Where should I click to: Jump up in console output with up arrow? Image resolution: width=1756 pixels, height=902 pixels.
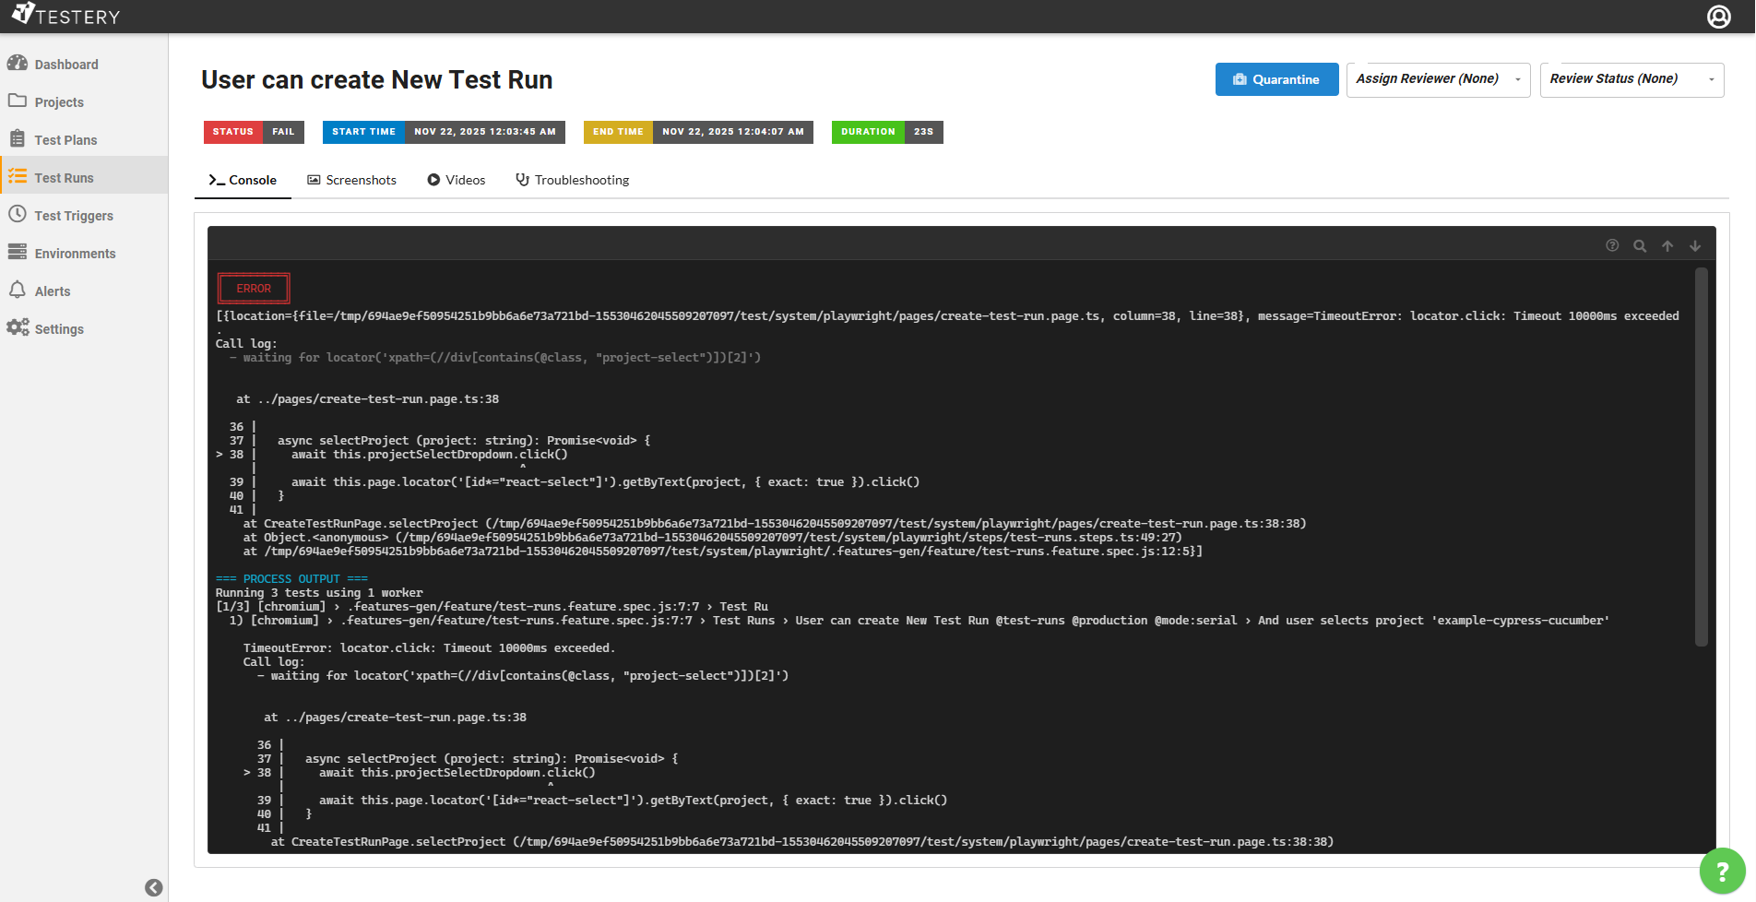(x=1667, y=245)
